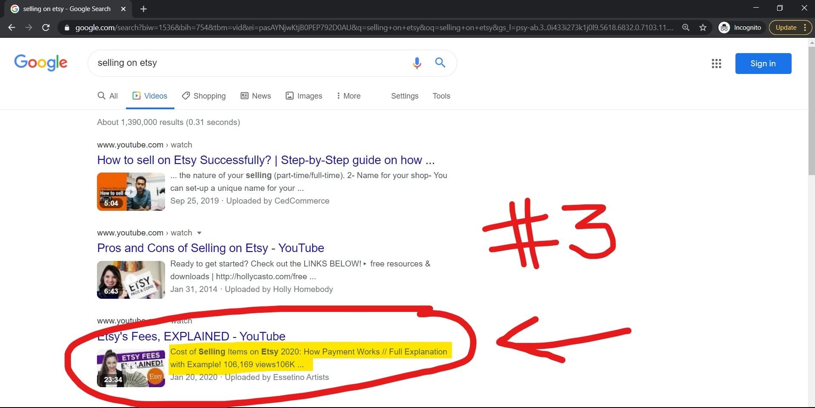Expand the chevron beside the second result's URL
815x408 pixels.
(199, 233)
